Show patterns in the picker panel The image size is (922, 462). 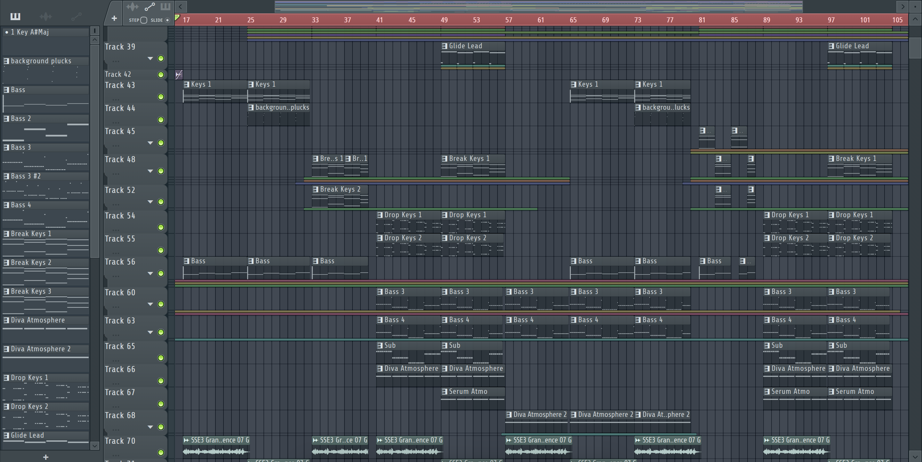point(15,16)
